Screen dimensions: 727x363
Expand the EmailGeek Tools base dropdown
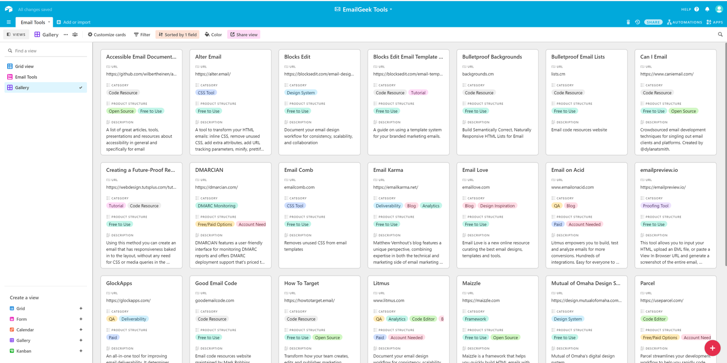coord(391,9)
